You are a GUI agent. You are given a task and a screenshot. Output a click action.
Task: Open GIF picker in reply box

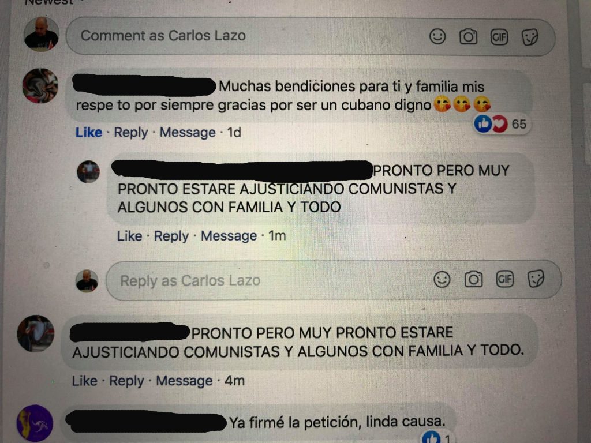pyautogui.click(x=504, y=279)
